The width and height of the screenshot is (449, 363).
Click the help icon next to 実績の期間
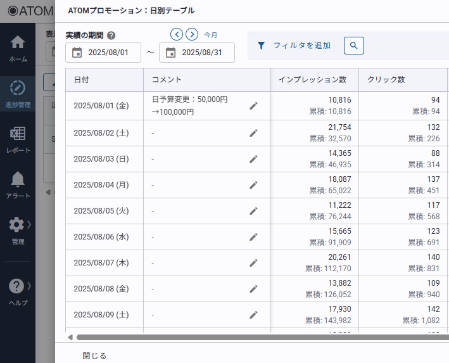pyautogui.click(x=111, y=35)
